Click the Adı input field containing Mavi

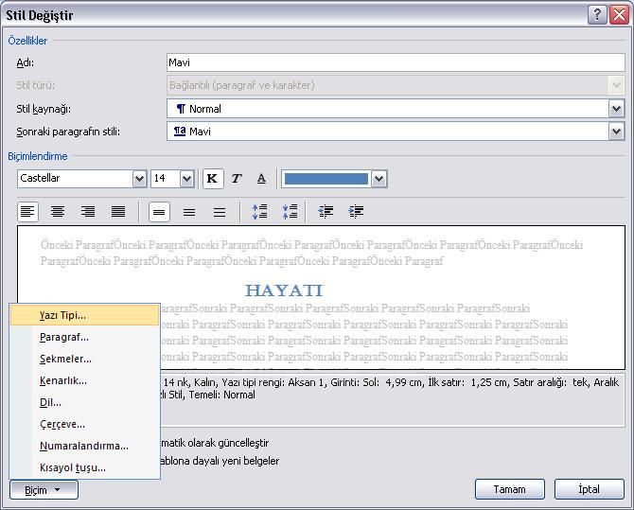tap(396, 62)
